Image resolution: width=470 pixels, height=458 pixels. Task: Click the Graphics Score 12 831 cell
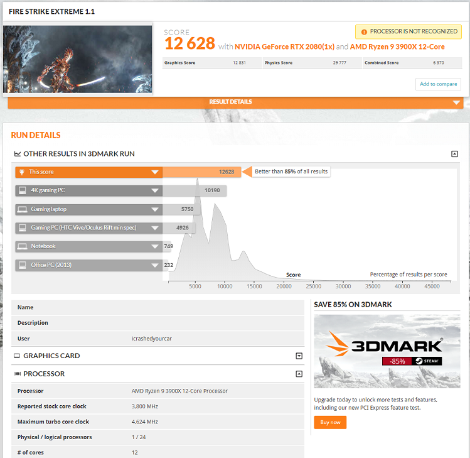pos(212,63)
